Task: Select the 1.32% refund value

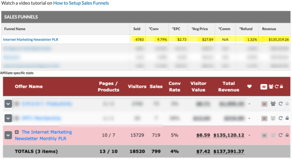Action: pyautogui.click(x=252, y=40)
